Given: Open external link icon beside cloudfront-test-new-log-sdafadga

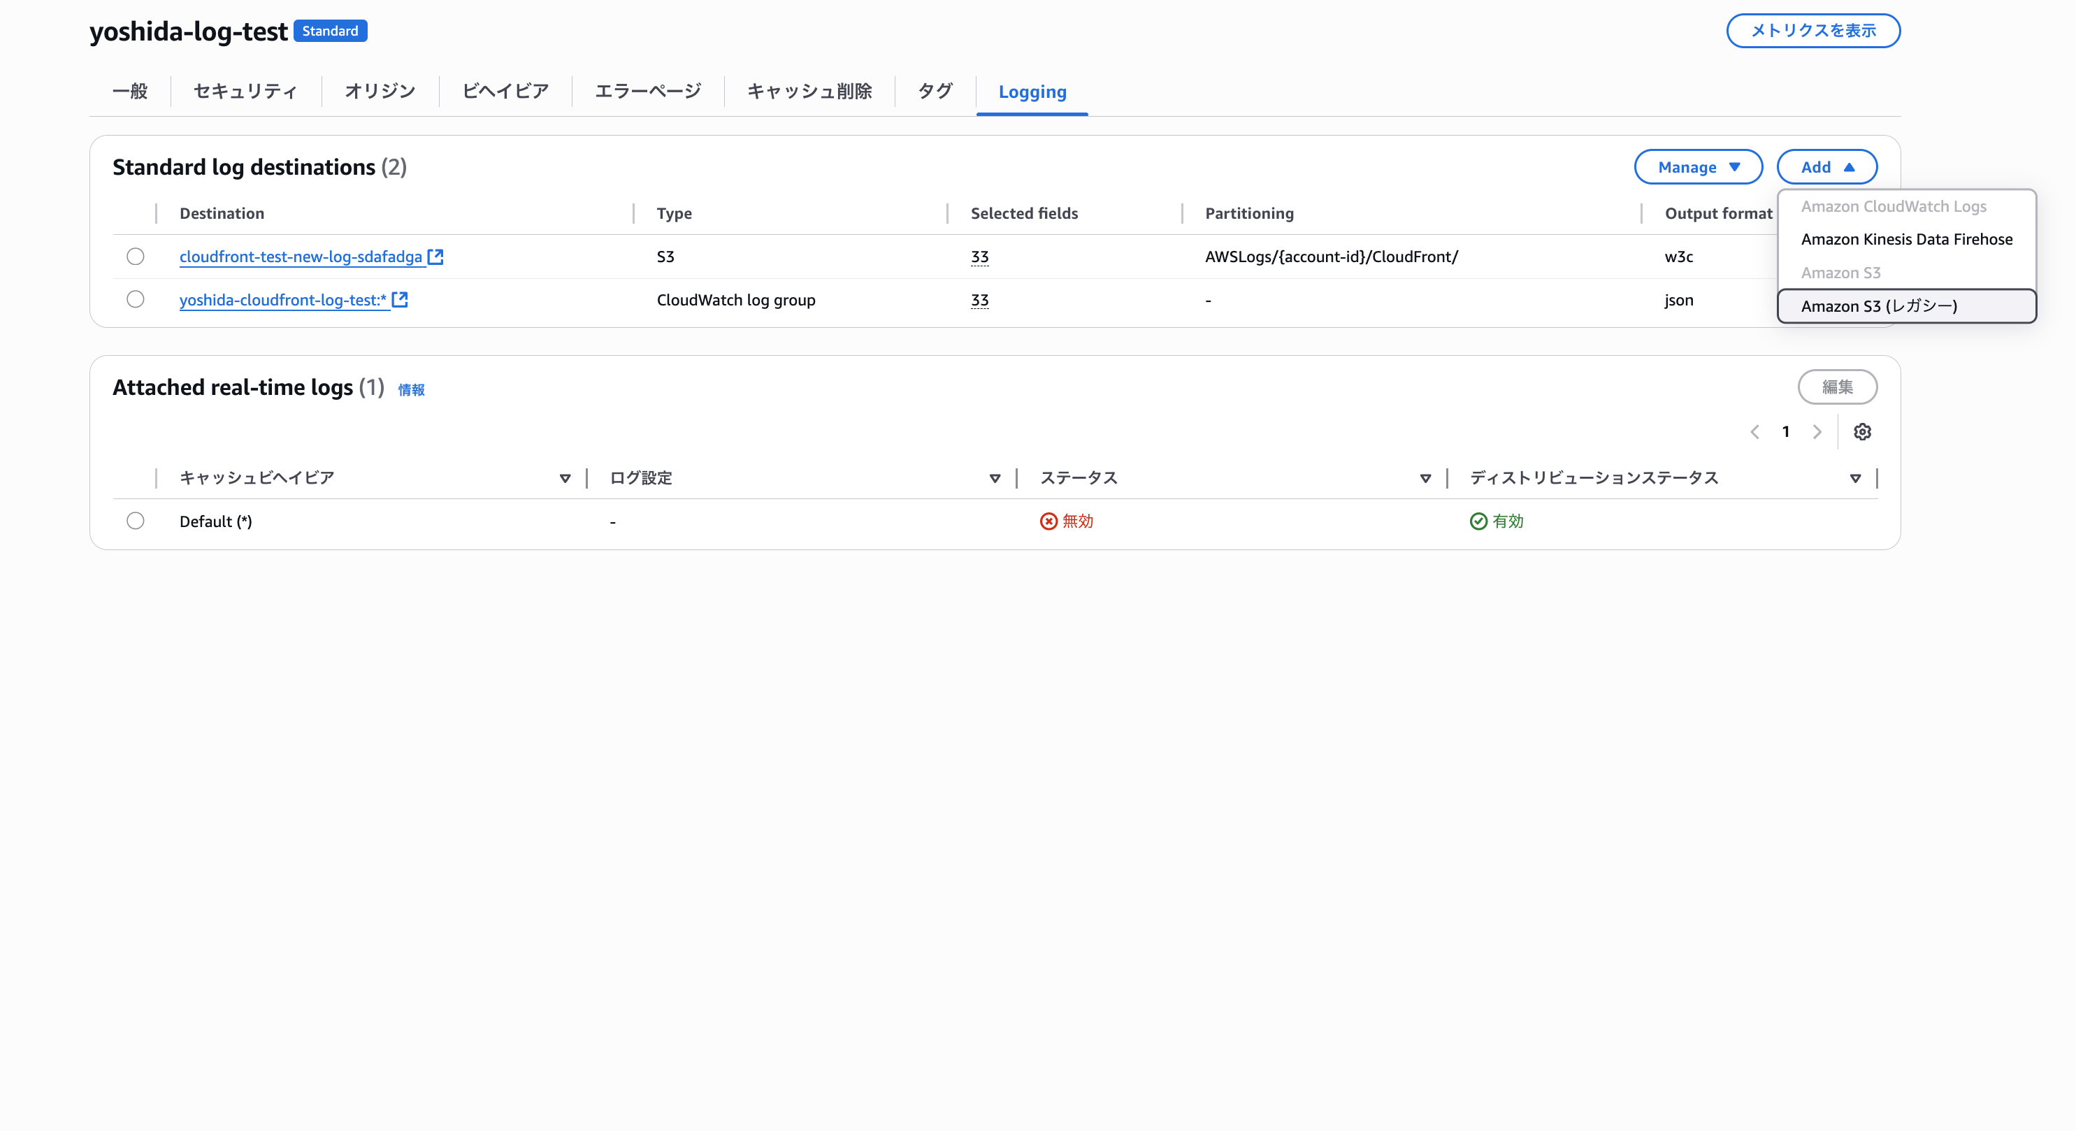Looking at the screenshot, I should [x=435, y=257].
